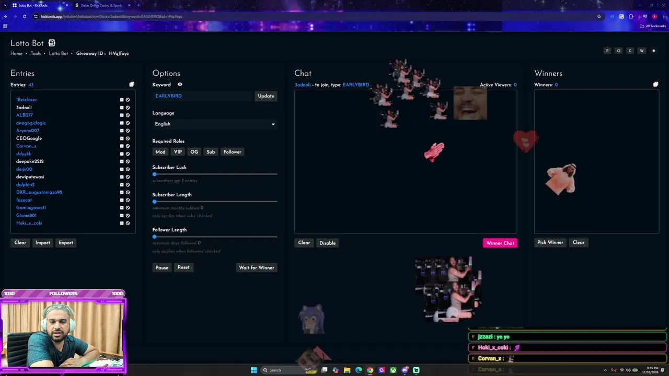Remove dolphin2 entry with the minus icon
The width and height of the screenshot is (669, 376).
[x=122, y=184]
